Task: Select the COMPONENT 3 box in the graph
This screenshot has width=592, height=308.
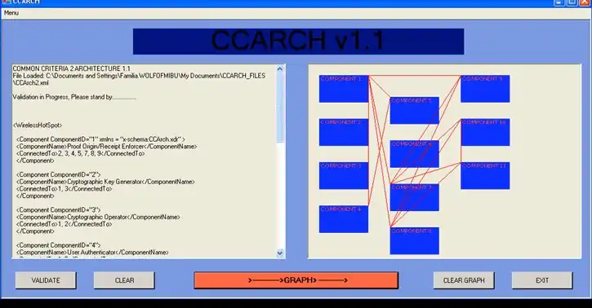Action: [x=344, y=175]
